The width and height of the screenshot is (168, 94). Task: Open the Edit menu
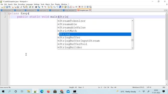point(5,4)
